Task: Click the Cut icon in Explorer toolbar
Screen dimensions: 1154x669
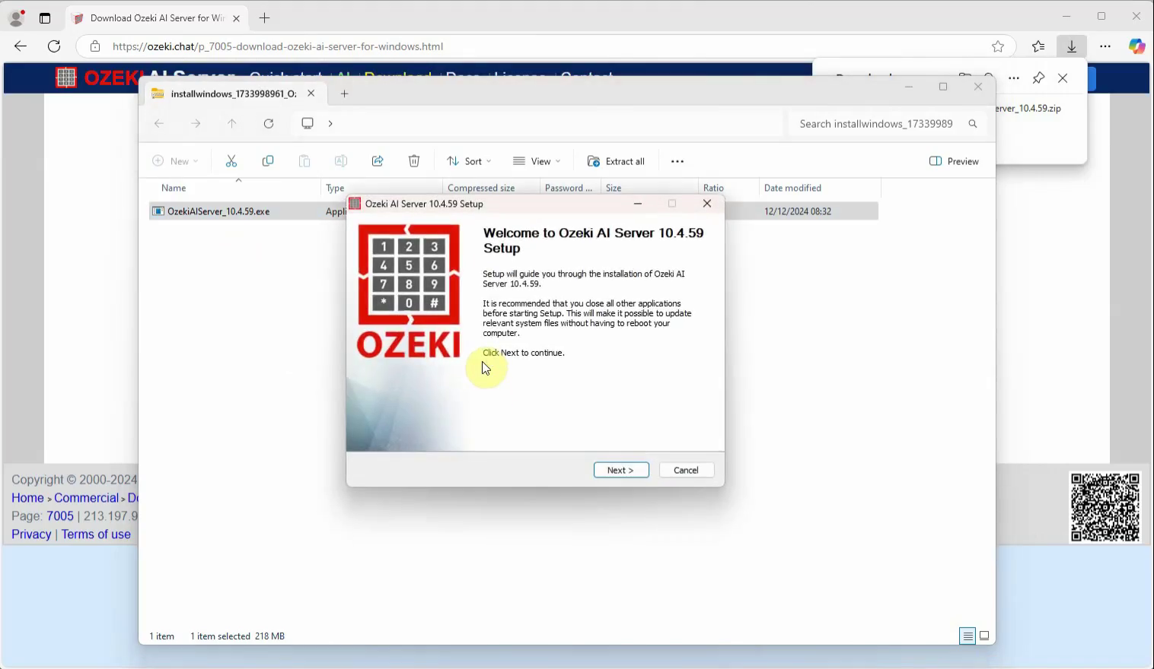Action: [x=231, y=161]
